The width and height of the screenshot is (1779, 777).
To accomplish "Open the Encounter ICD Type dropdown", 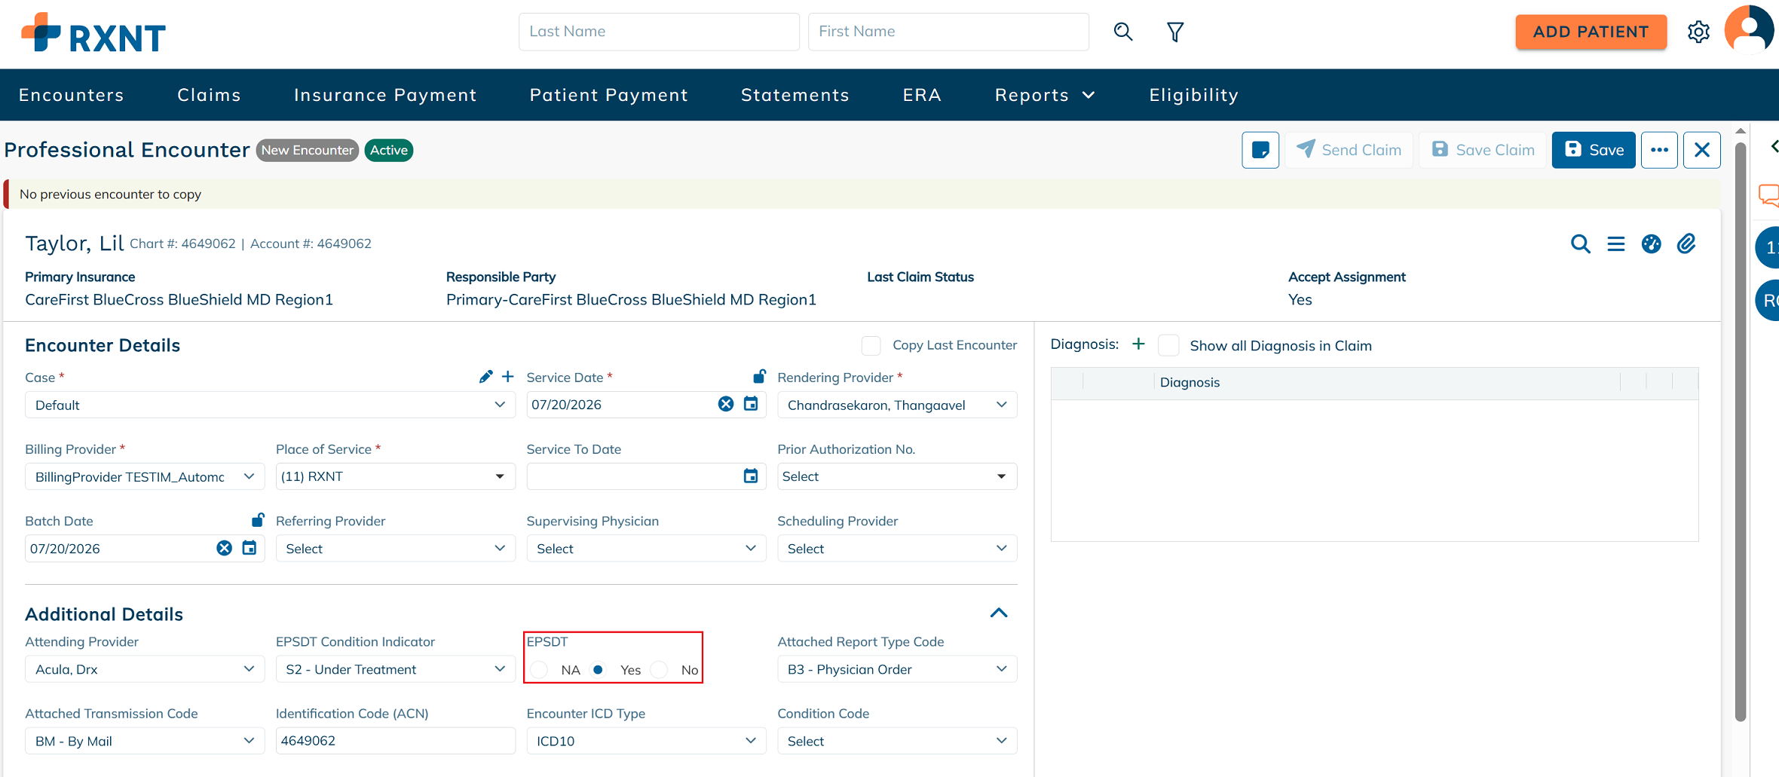I will click(646, 741).
